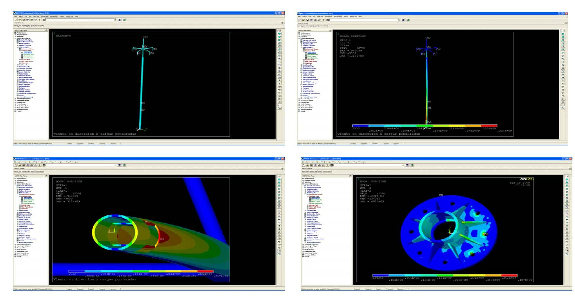Click last toolbar icon right of command box, top-right window

click(x=408, y=20)
